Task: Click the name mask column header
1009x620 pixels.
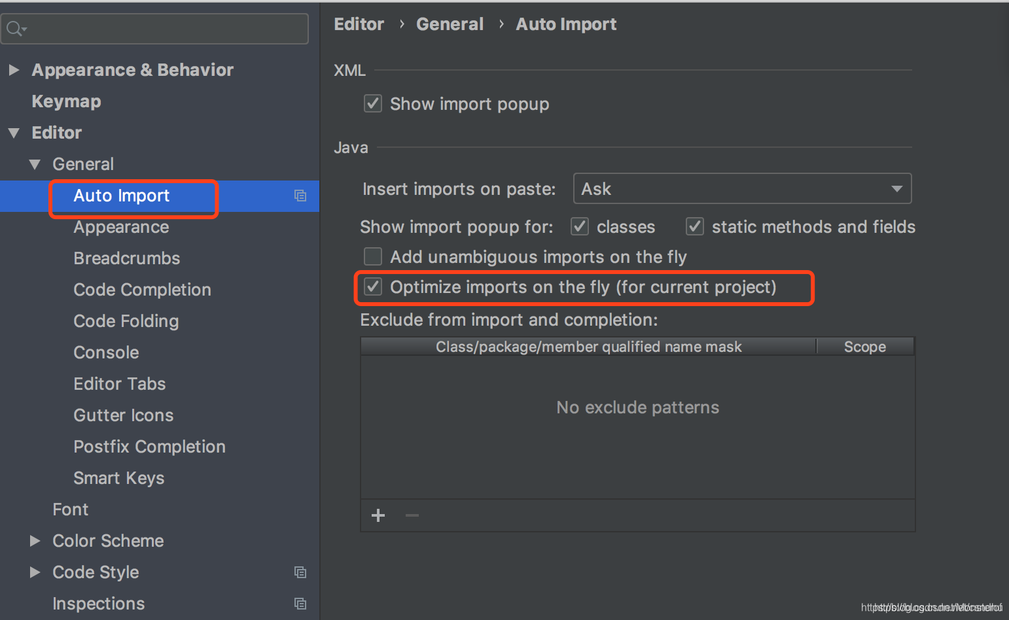Action: 588,347
